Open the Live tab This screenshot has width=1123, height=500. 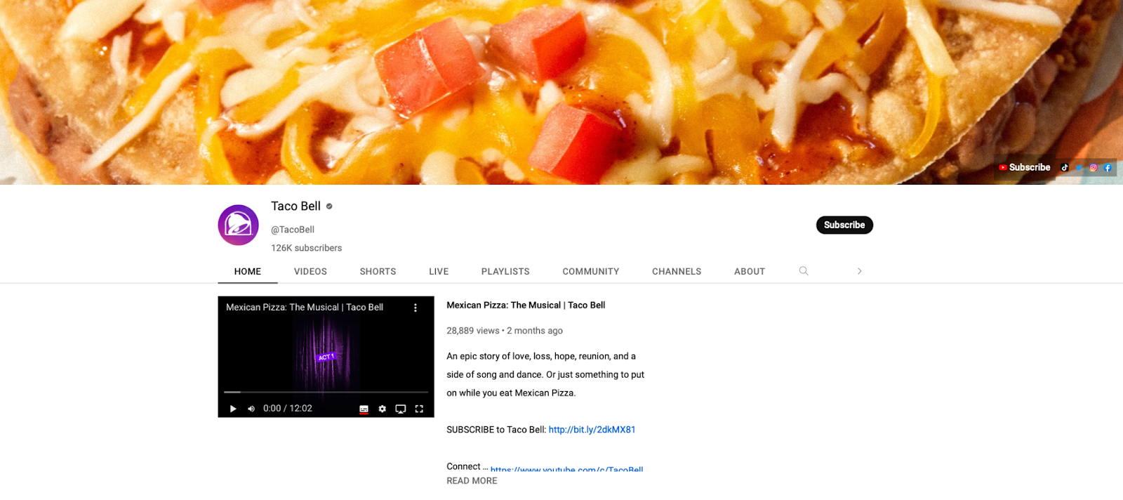click(439, 271)
